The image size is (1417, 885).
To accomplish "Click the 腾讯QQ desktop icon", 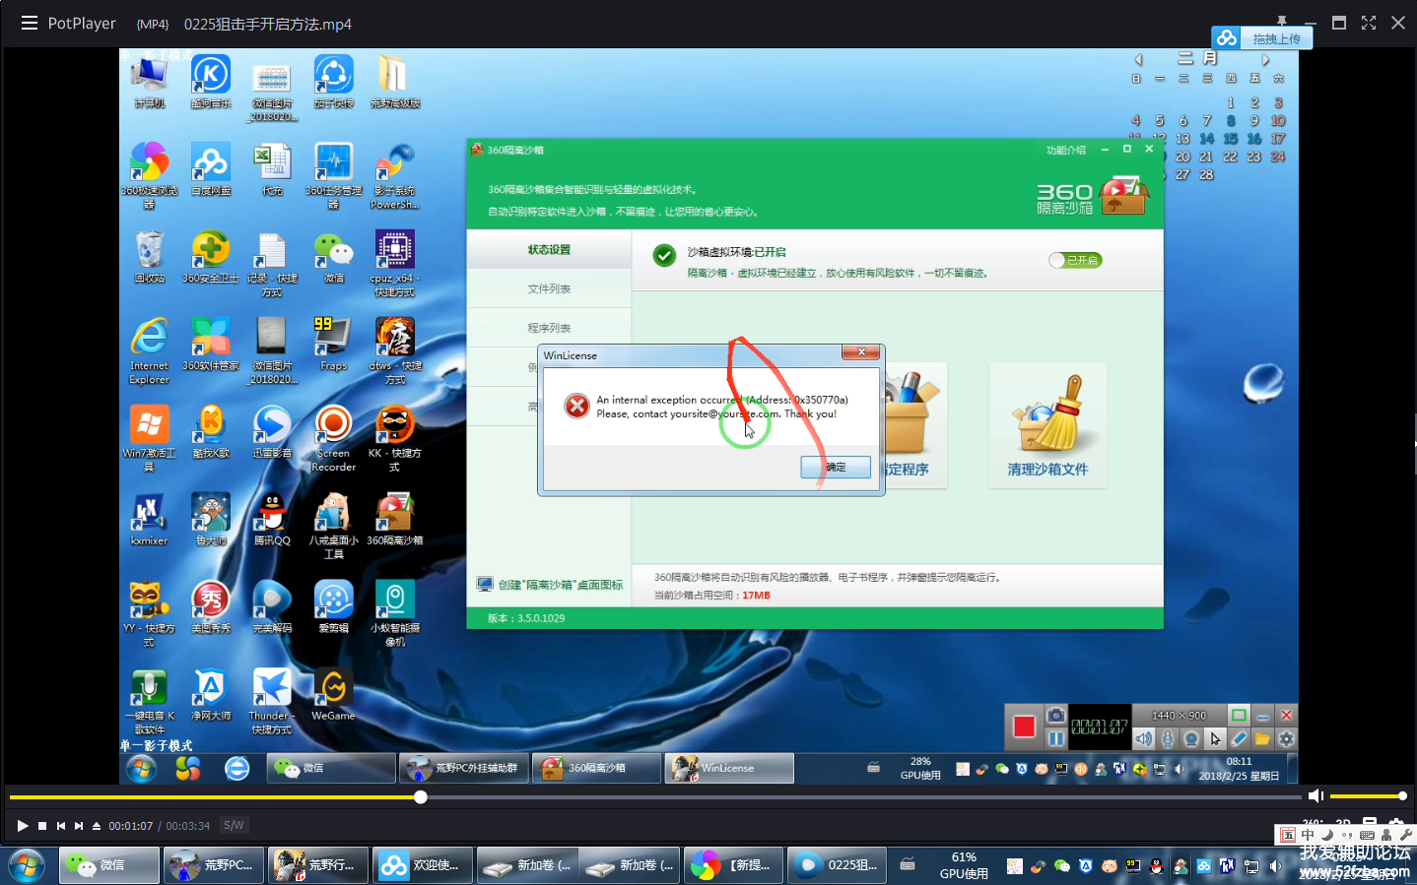I will tap(272, 520).
